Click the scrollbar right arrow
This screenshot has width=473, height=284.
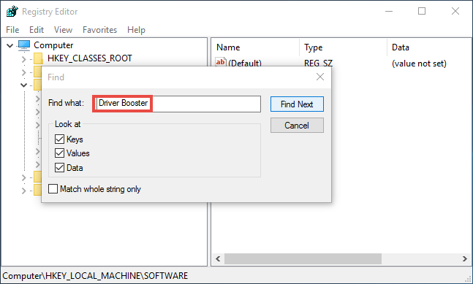point(465,258)
